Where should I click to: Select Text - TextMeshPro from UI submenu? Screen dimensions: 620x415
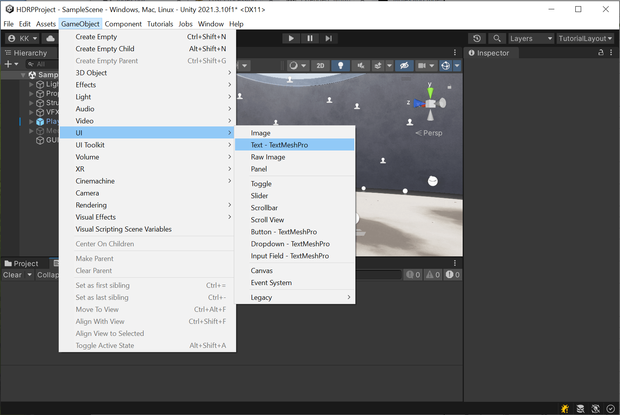295,145
